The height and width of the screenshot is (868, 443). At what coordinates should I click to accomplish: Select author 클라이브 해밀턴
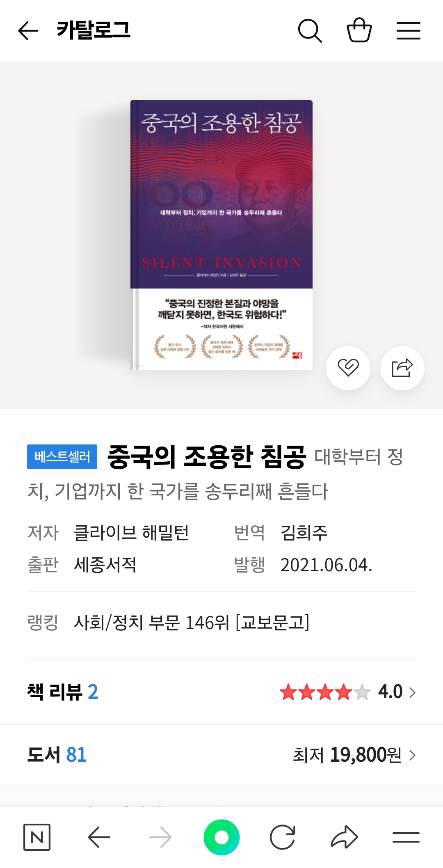(x=131, y=533)
